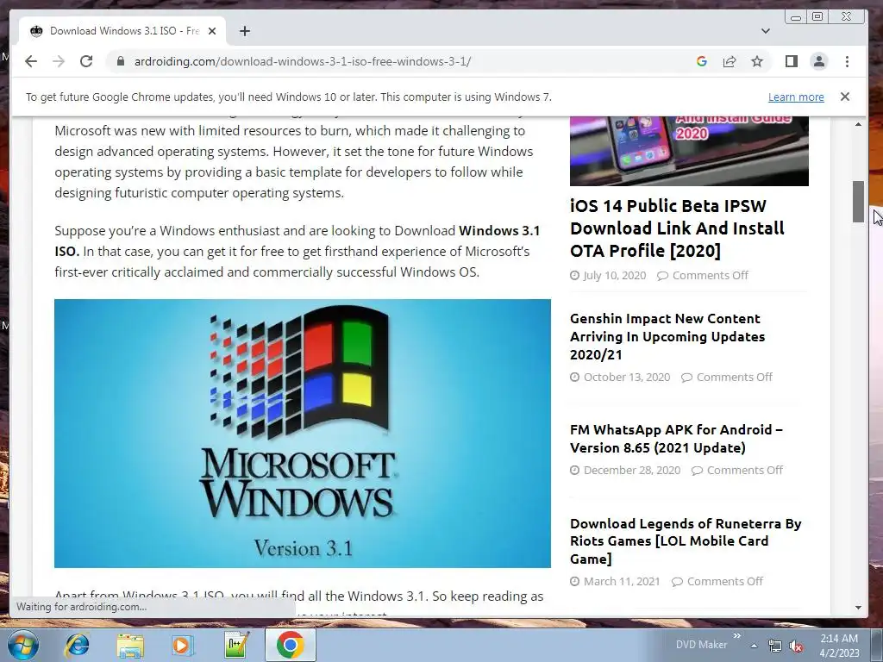This screenshot has width=883, height=662.
Task: Launch Internet Explorer from taskbar
Action: (77, 645)
